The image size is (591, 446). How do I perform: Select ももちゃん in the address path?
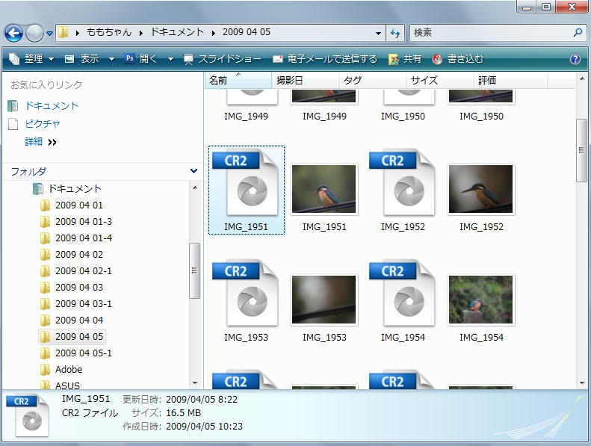(x=109, y=32)
